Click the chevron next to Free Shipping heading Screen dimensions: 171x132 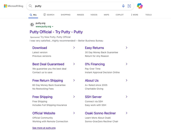point(74,97)
